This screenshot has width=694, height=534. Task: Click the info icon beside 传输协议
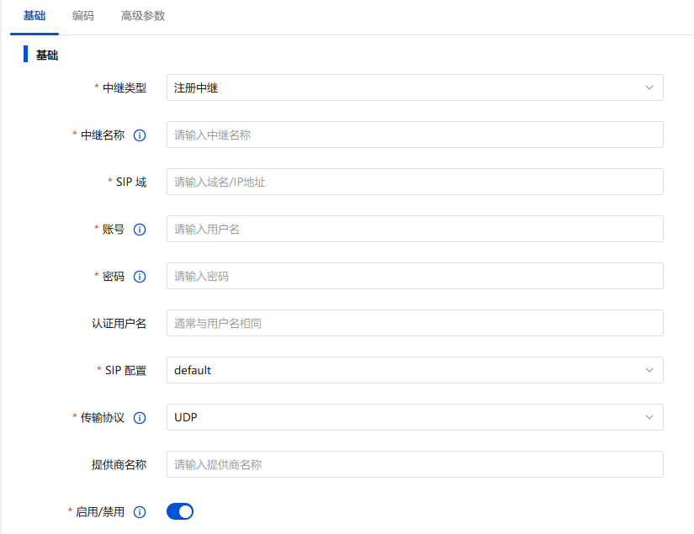[140, 417]
